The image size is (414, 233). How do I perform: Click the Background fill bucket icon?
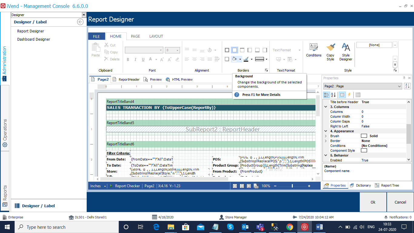pos(234,59)
